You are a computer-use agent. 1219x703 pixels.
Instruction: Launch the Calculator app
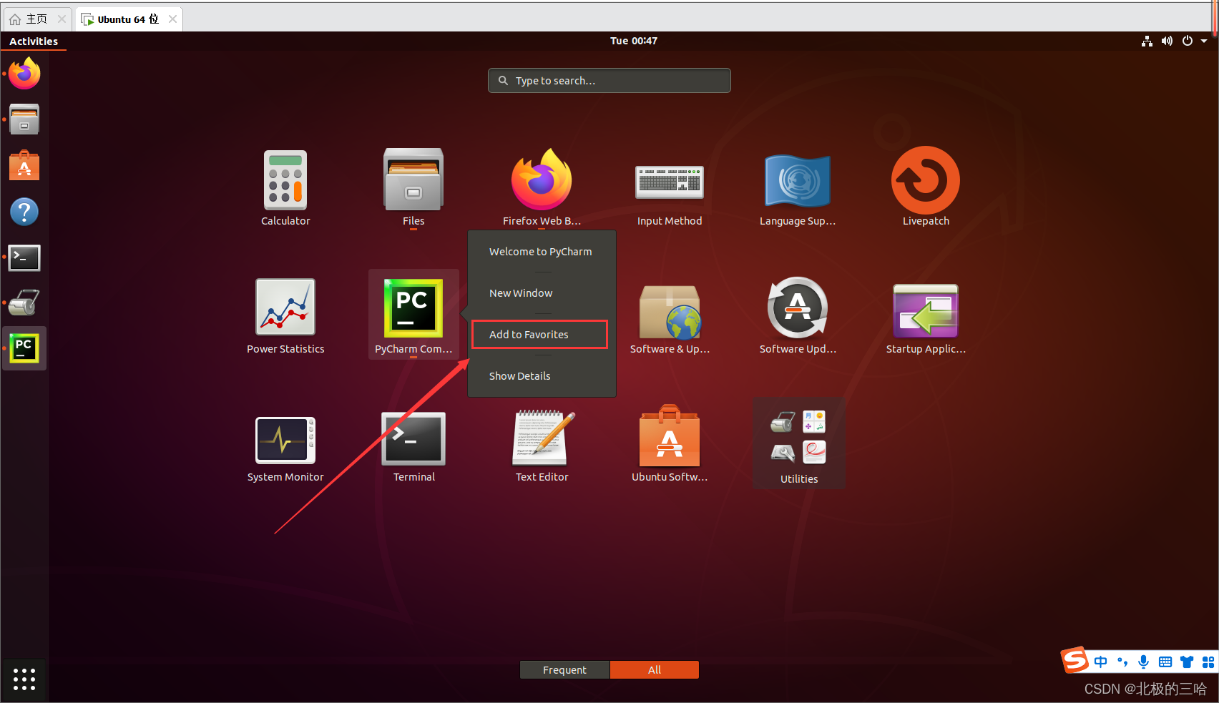coord(285,187)
